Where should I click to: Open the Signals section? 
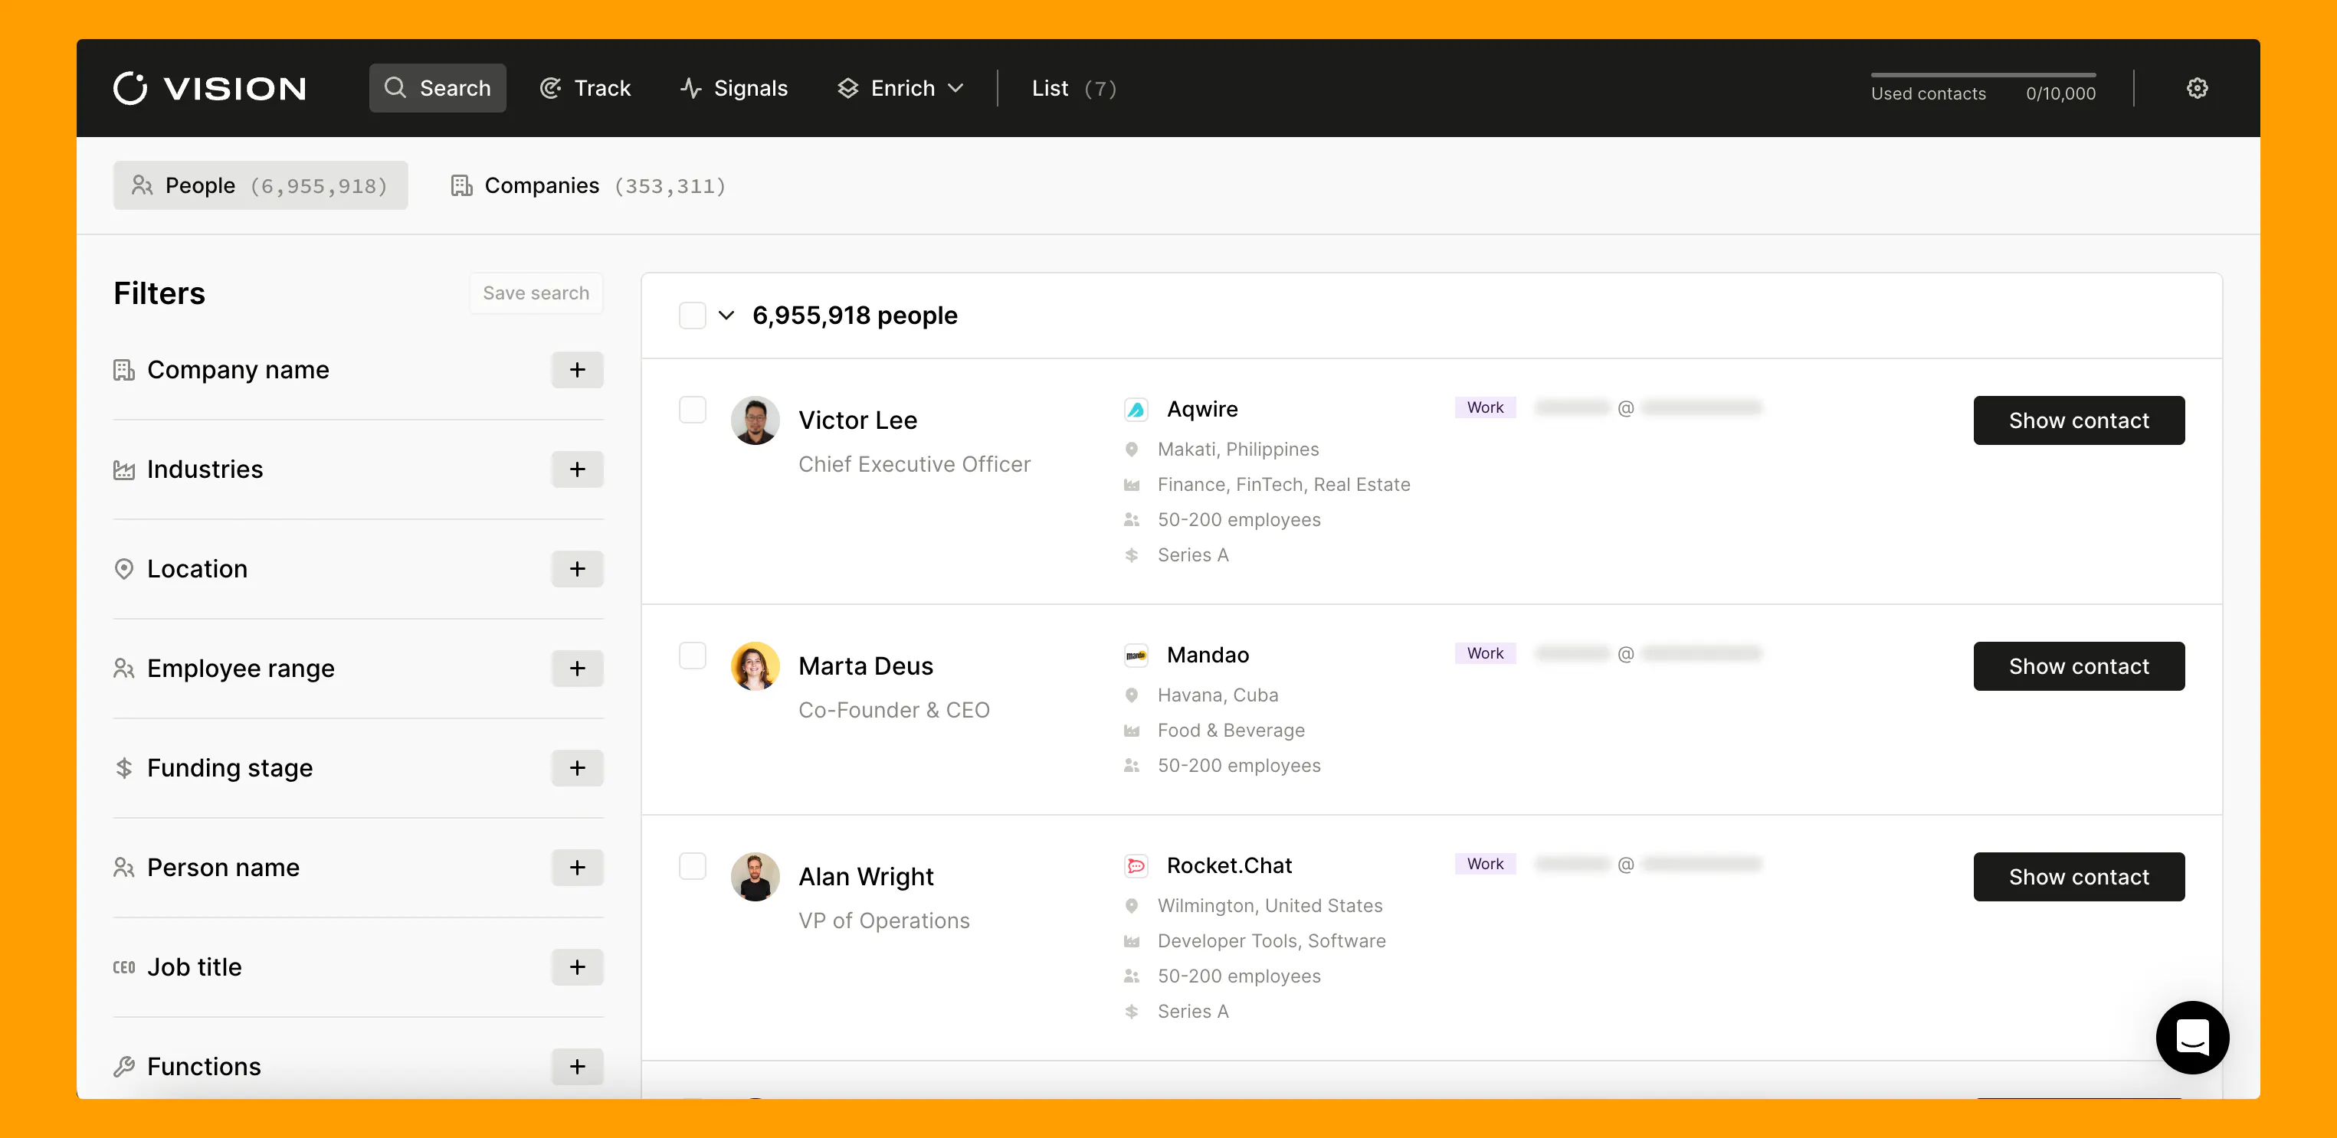[x=734, y=88]
